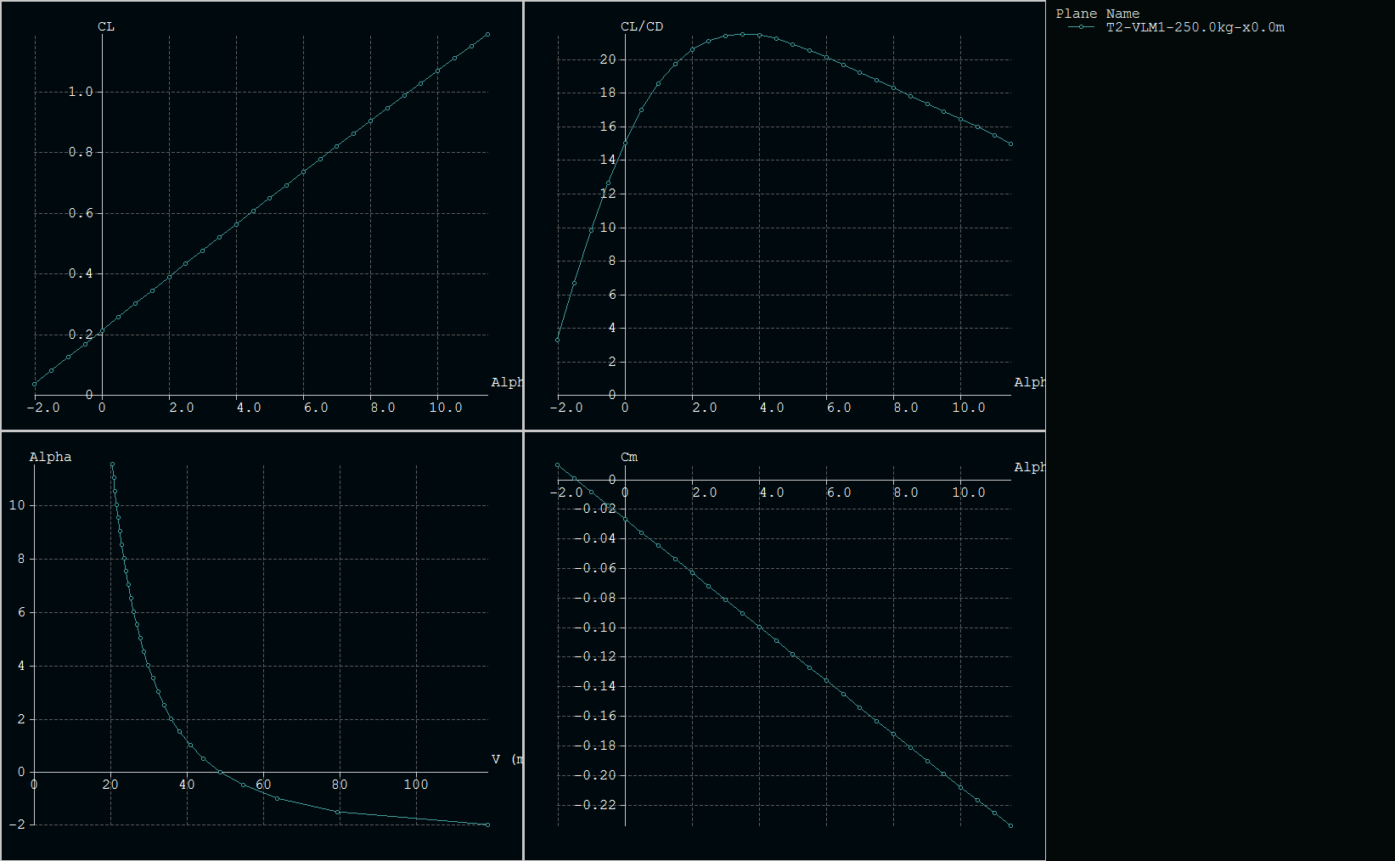The width and height of the screenshot is (1395, 861).
Task: Click the Plane Name legend header
Action: click(1097, 14)
